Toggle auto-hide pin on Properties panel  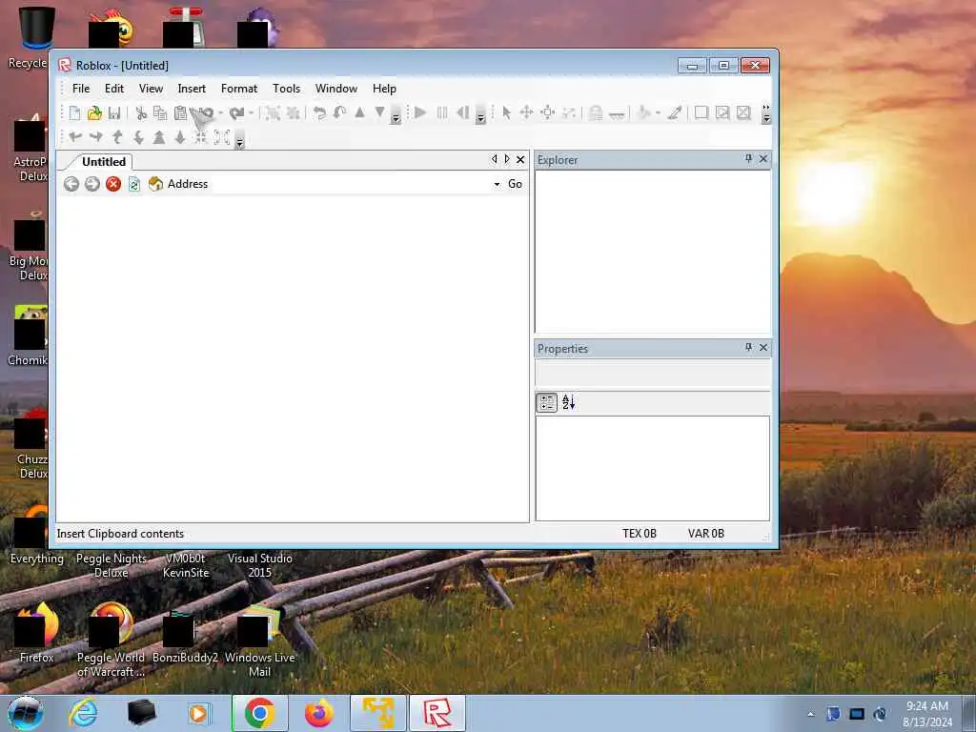(x=748, y=347)
